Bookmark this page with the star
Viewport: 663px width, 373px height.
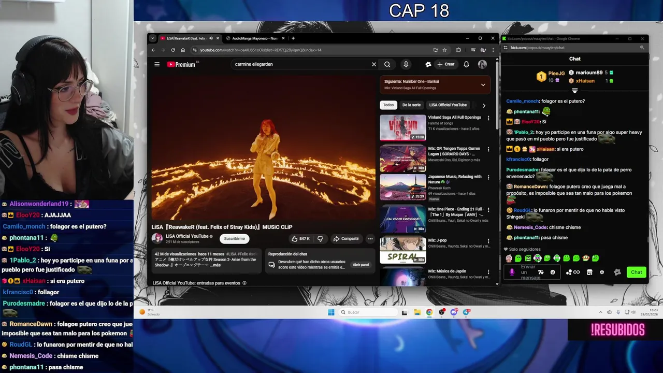pyautogui.click(x=444, y=50)
